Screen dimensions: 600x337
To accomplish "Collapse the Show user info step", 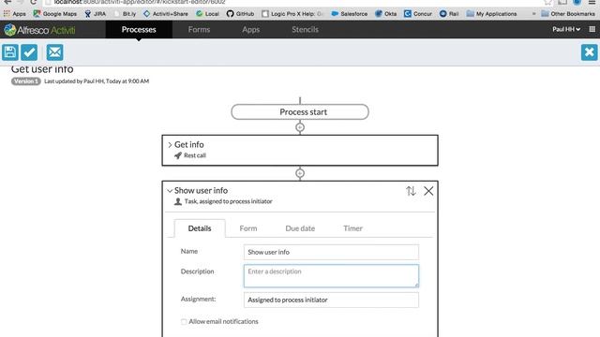I will 170,191.
